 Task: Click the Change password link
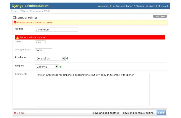point(146,6)
